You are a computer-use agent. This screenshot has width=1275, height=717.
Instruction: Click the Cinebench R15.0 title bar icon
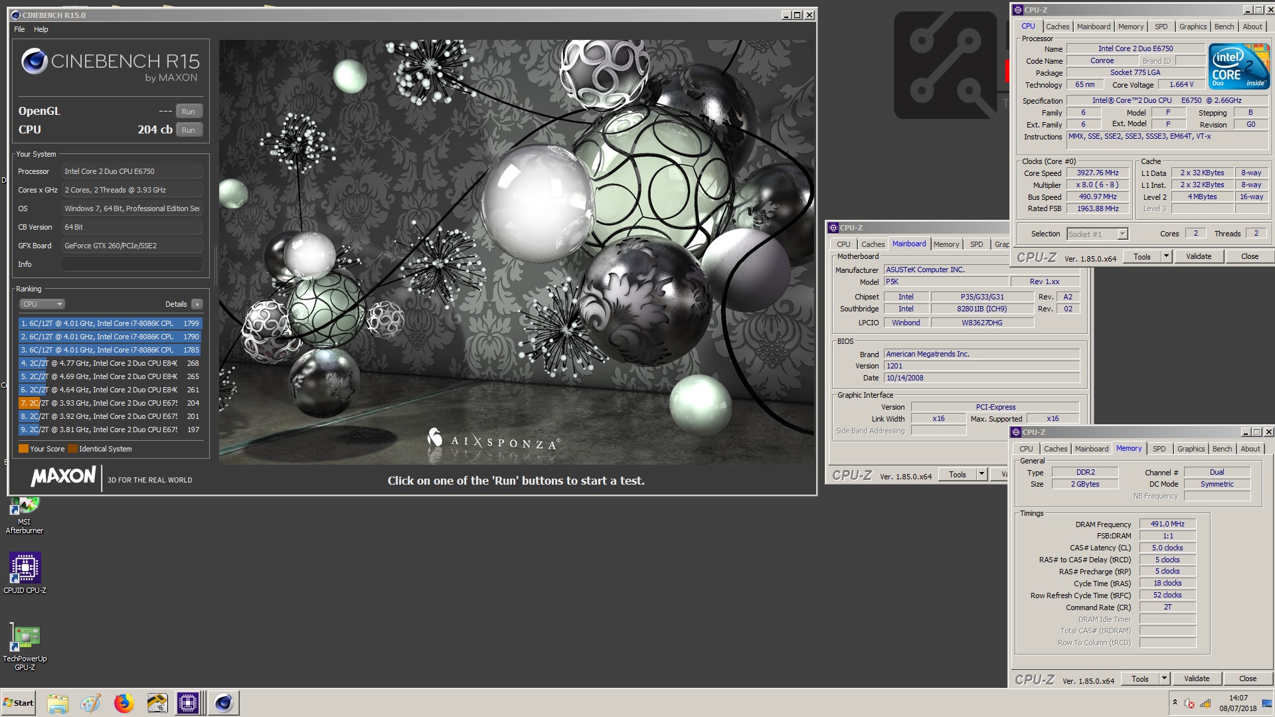(x=16, y=15)
